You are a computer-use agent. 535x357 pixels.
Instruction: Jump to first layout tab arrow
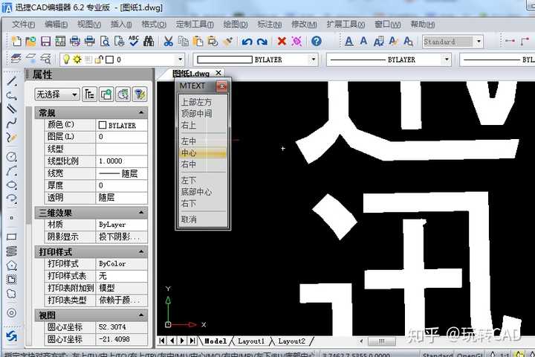[x=162, y=341]
